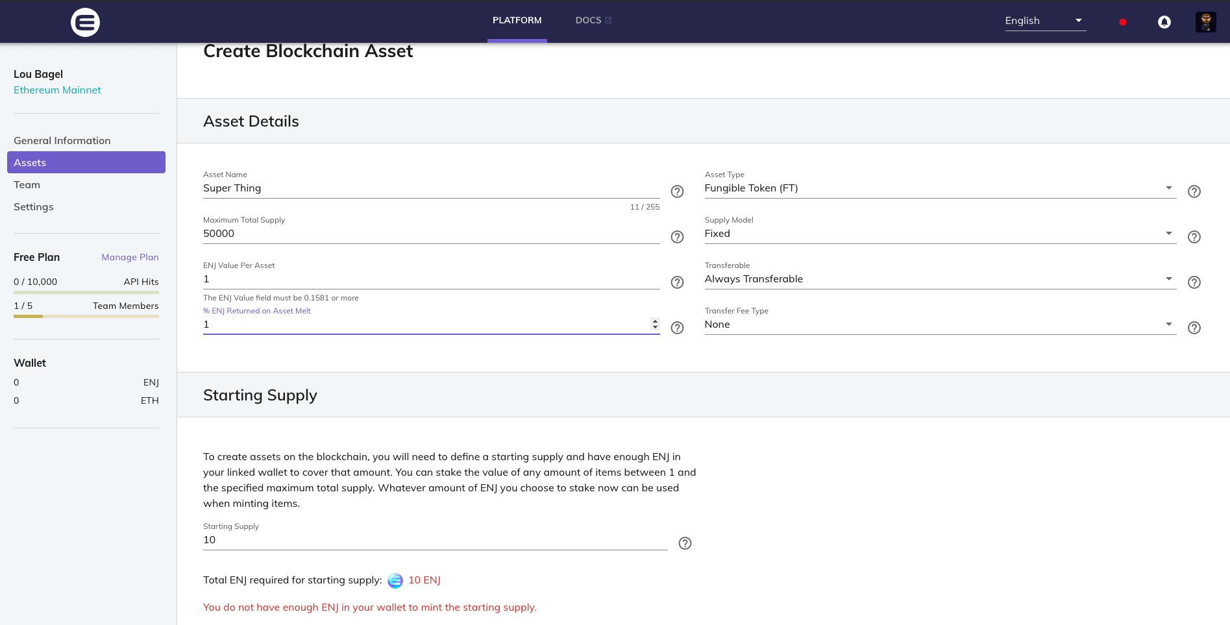Click the red status dot indicator

1123,22
